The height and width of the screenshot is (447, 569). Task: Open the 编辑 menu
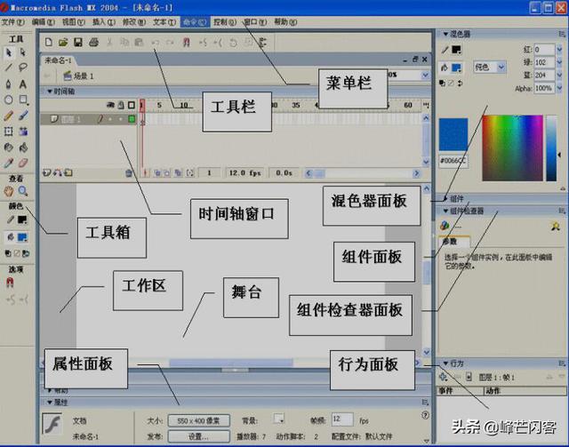(x=44, y=22)
